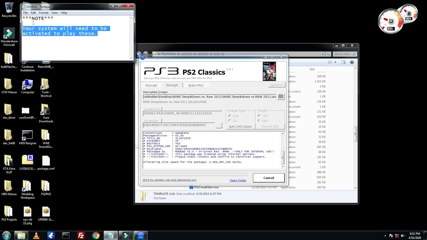Click the Klicensee key text field

point(179,125)
